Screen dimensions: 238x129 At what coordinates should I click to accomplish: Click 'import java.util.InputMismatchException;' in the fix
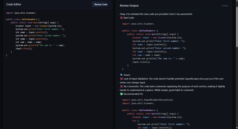point(148,100)
